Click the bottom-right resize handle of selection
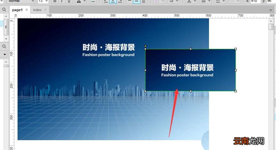 coord(236,91)
